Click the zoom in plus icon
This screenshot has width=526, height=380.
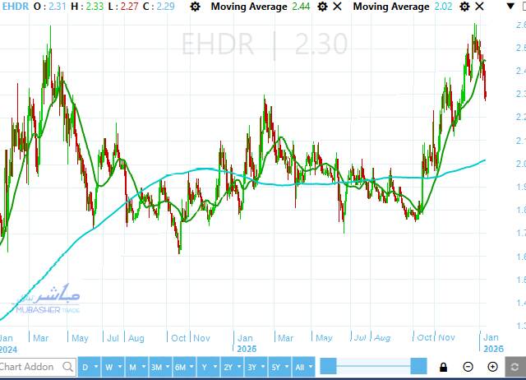(x=493, y=367)
